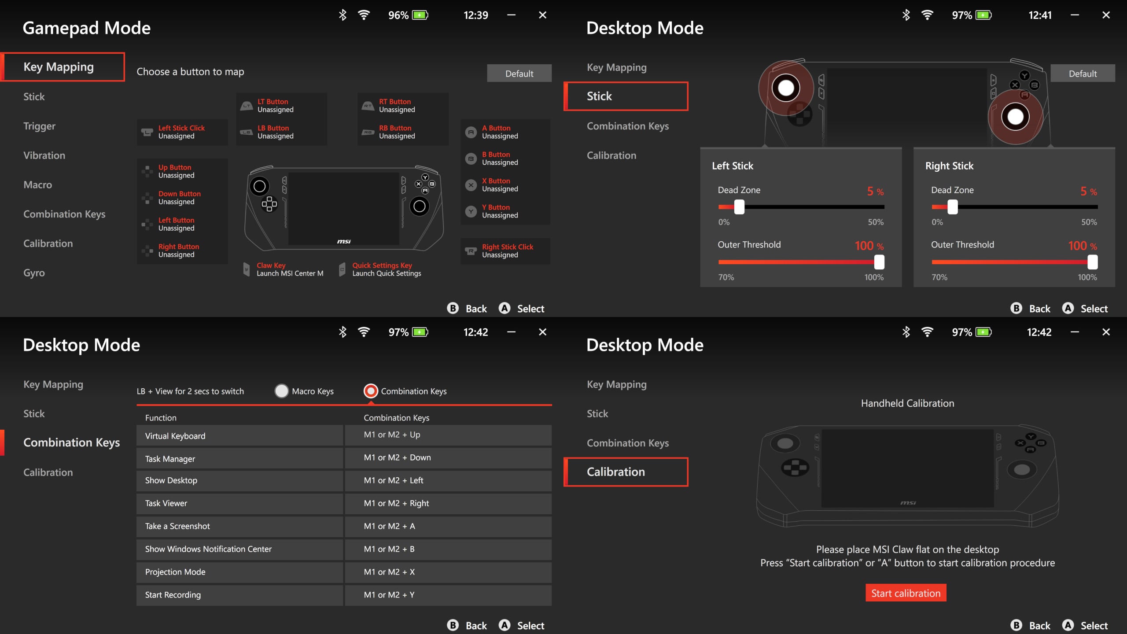Click the Virtual Keyboard combination key field
The height and width of the screenshot is (634, 1127).
pos(448,435)
